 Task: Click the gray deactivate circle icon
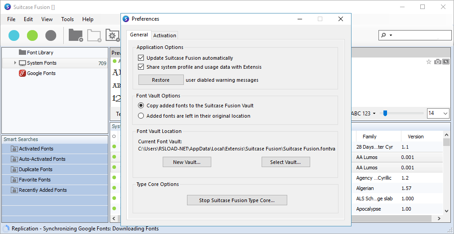pos(51,35)
